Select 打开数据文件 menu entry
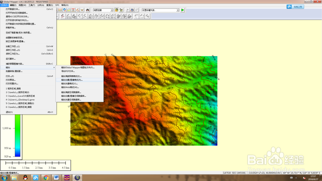This screenshot has width=322, height=181. [x=28, y=9]
